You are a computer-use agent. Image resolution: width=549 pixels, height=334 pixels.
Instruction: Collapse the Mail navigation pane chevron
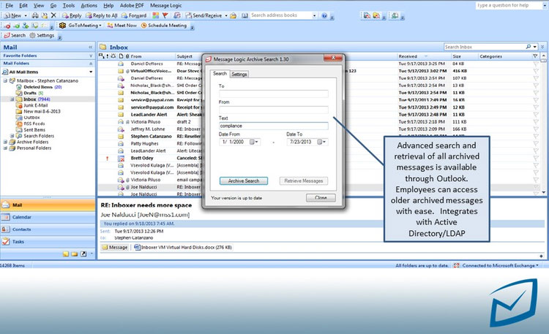coord(90,47)
